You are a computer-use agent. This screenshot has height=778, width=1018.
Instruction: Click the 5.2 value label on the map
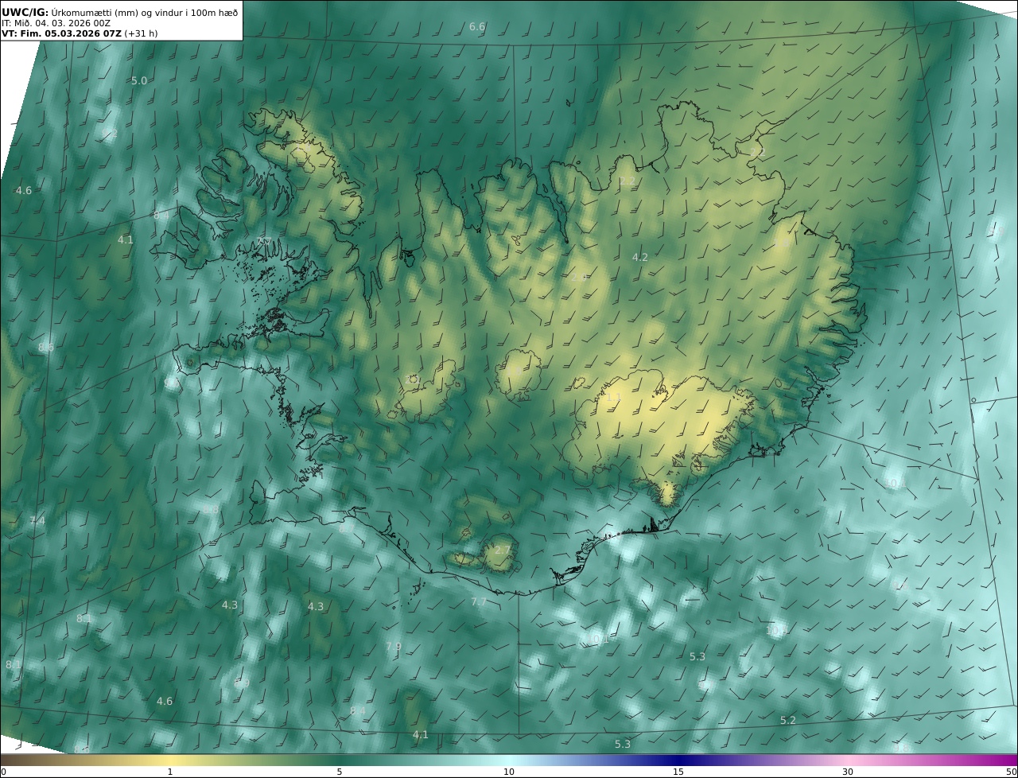788,721
